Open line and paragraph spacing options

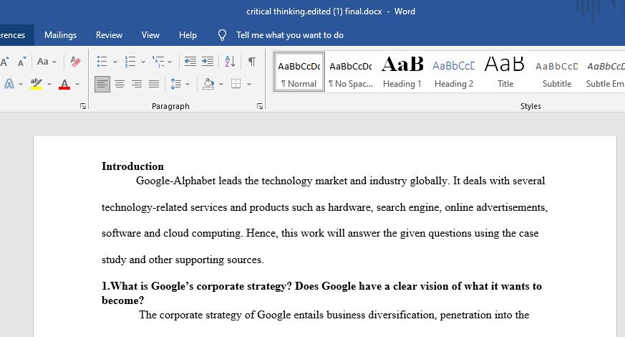point(175,84)
